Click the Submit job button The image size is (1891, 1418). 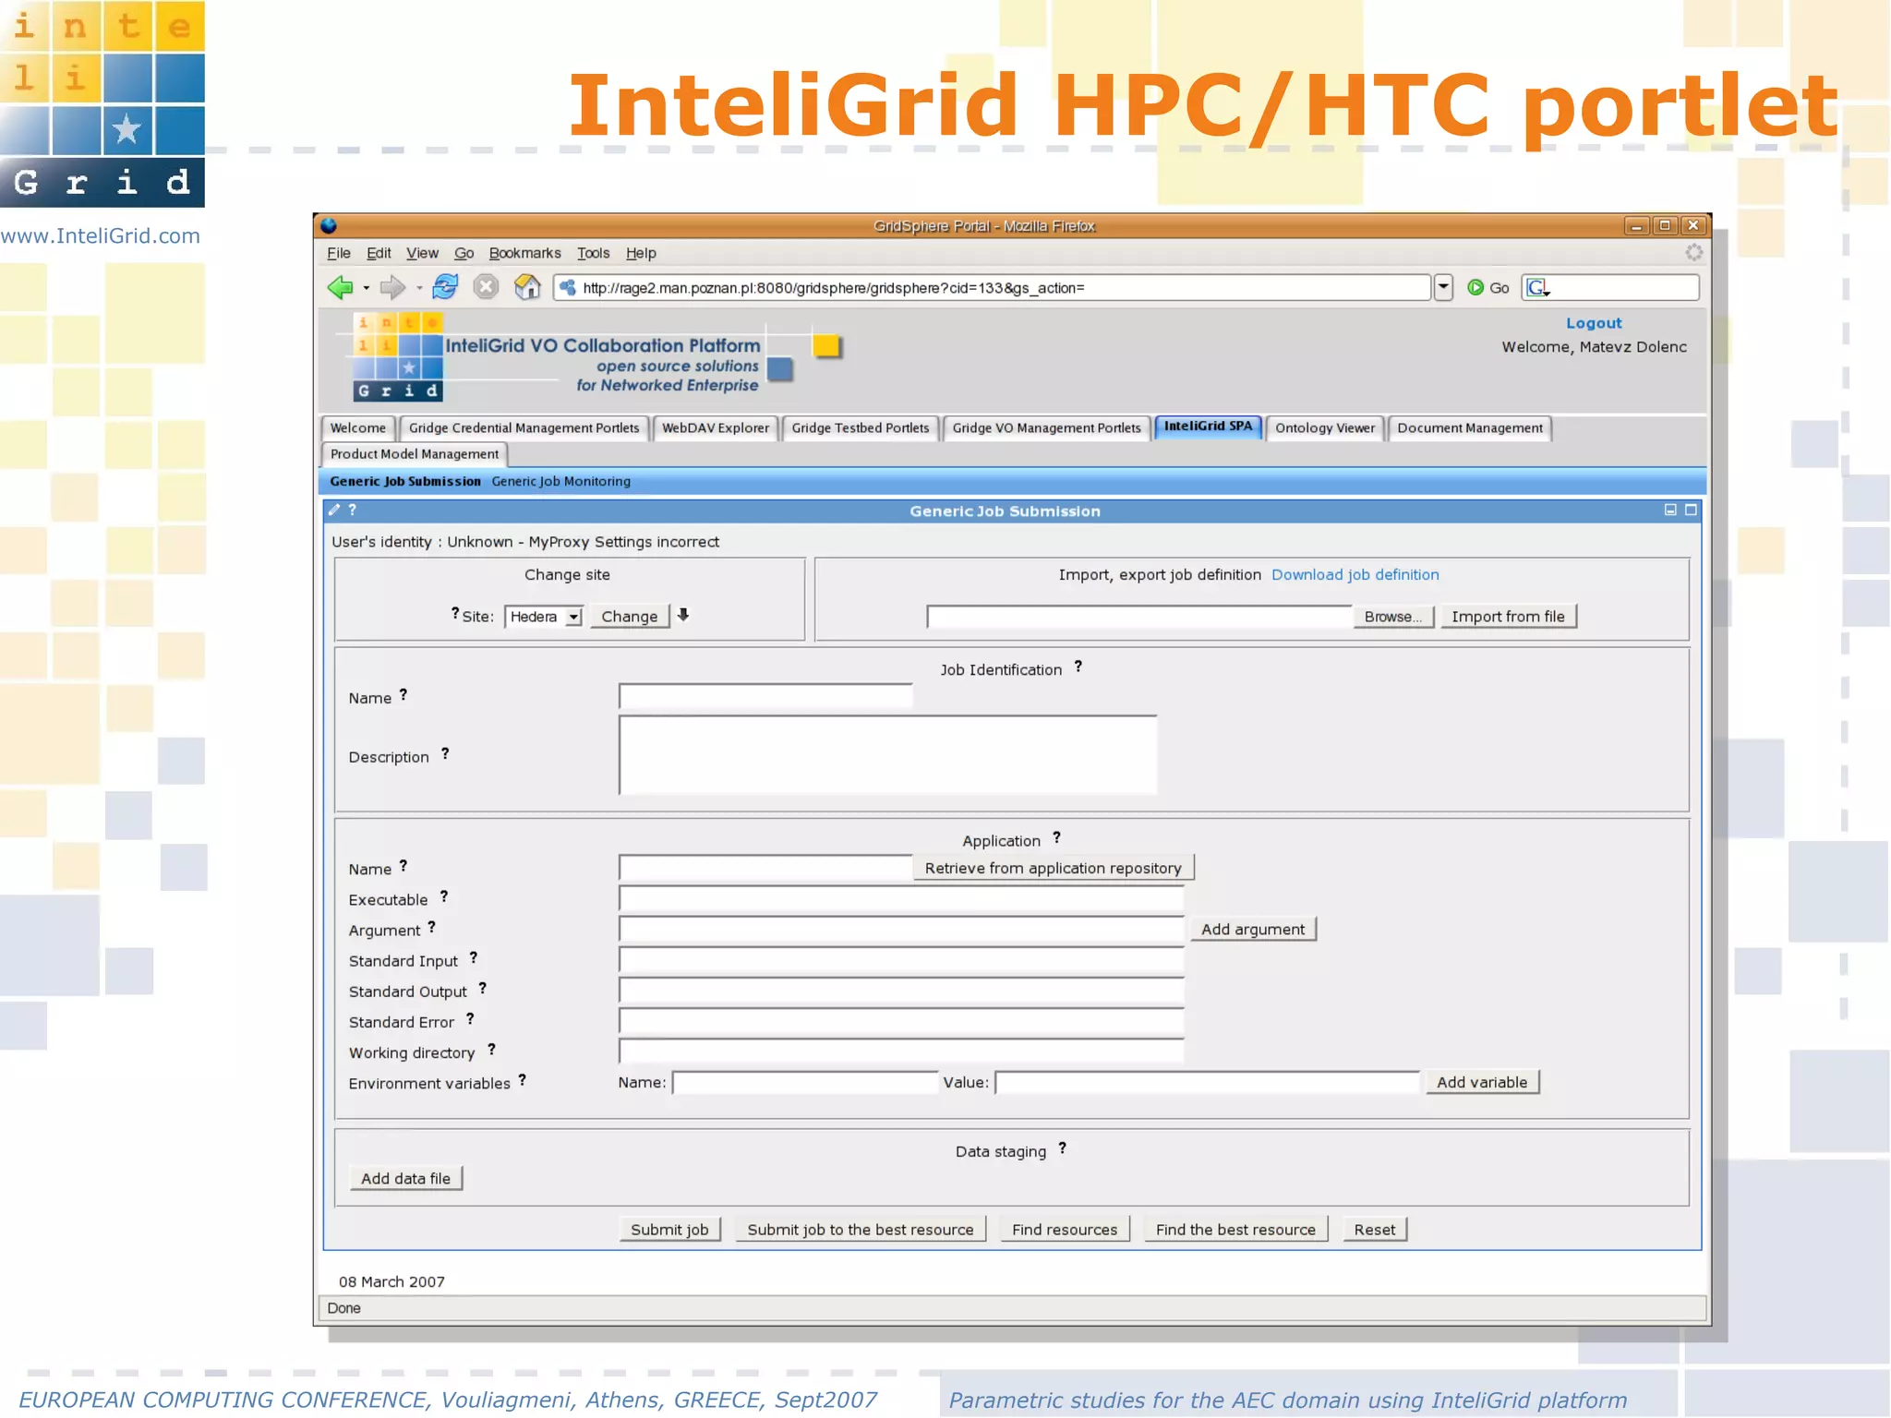(x=669, y=1230)
